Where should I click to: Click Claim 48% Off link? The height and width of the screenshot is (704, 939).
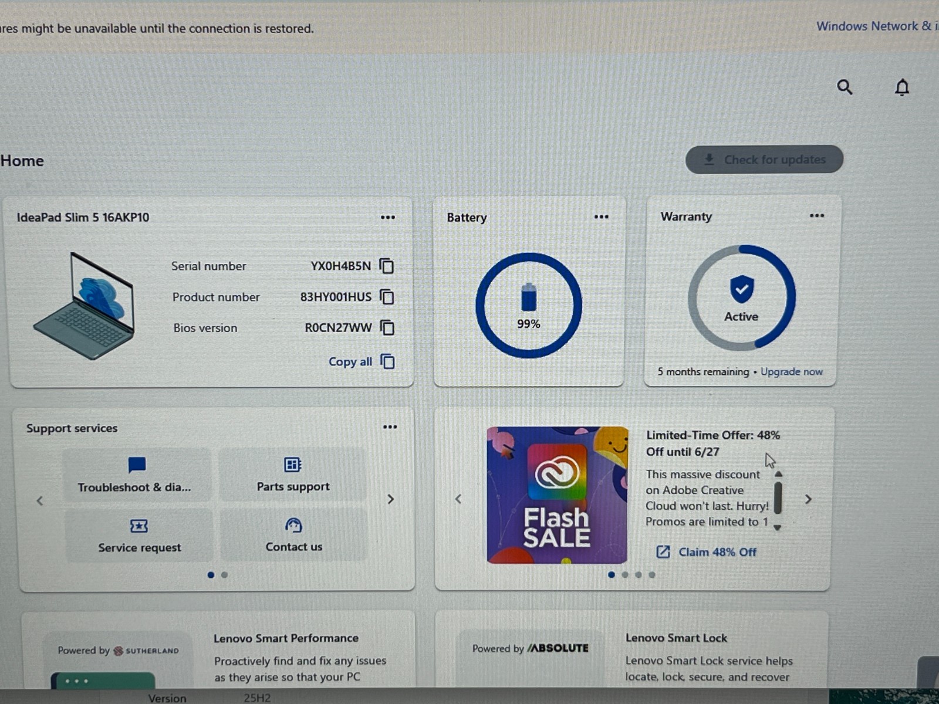click(x=707, y=552)
